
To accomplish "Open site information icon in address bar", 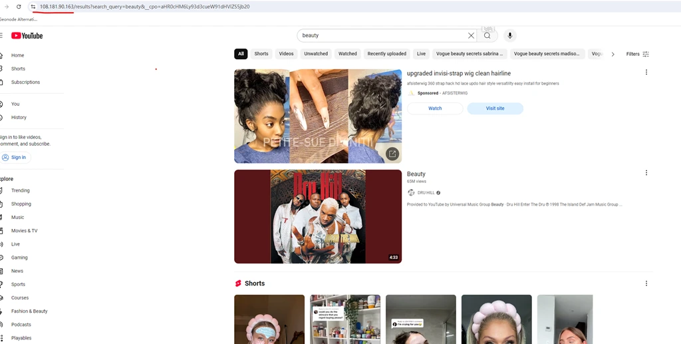I will coord(33,7).
